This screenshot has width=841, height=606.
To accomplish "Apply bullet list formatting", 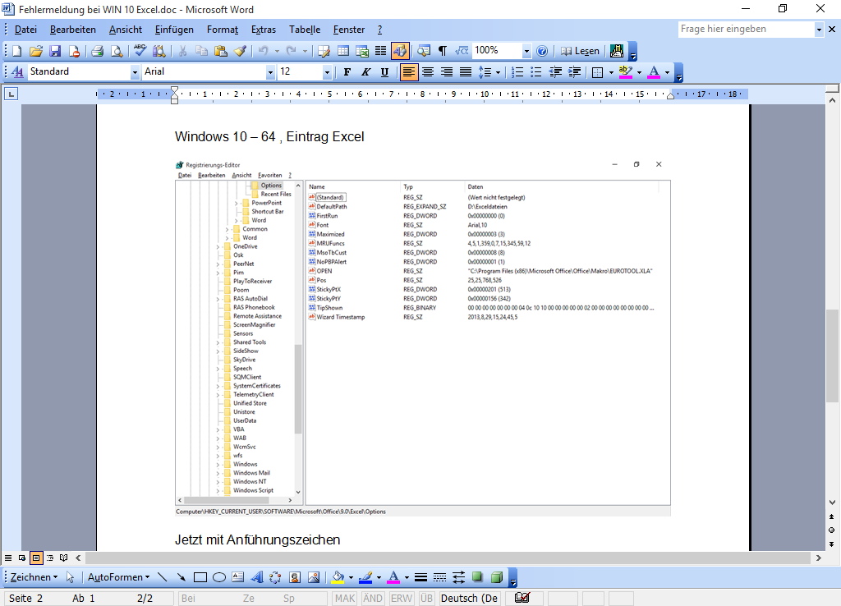I will tap(535, 72).
